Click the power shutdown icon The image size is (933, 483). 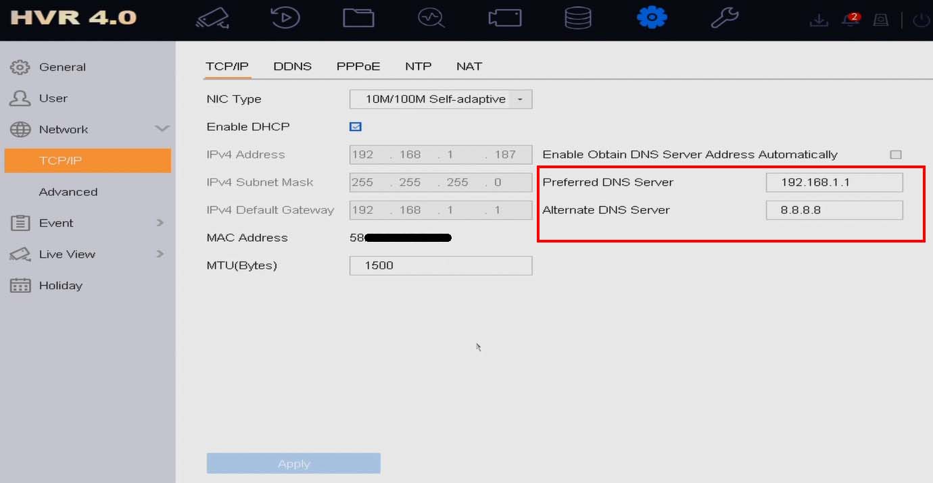(921, 21)
